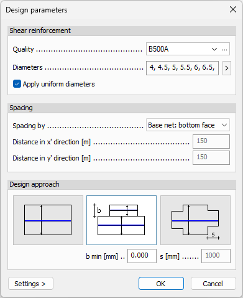Click the Quality label text
The image size is (243, 298).
tap(23, 49)
